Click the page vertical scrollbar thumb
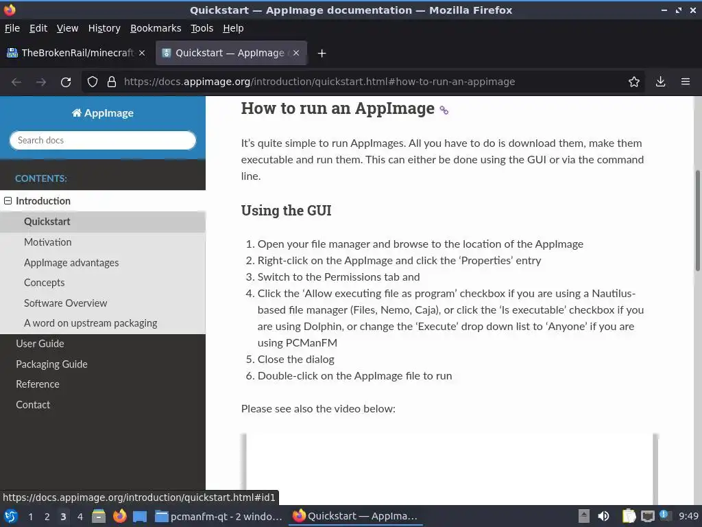Screen dimensions: 702x527 click(x=697, y=220)
